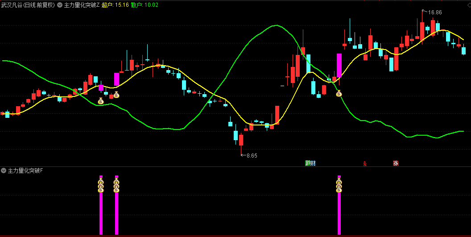This screenshot has width=471, height=237.
Task: Click the 武汉凡谷(日线.前复权) stock title
Action: click(x=28, y=5)
